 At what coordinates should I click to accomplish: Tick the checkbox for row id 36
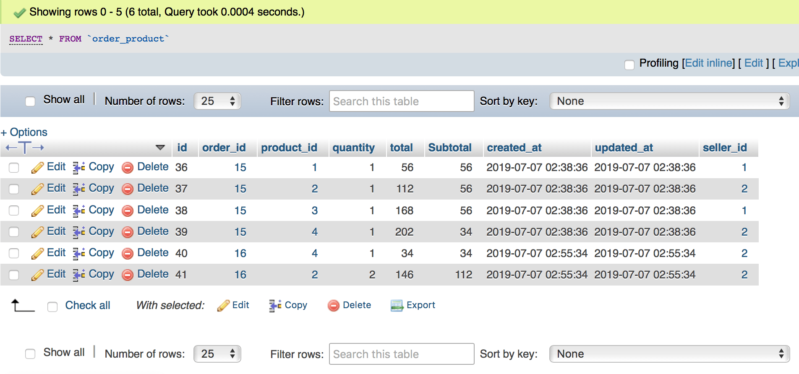[14, 168]
